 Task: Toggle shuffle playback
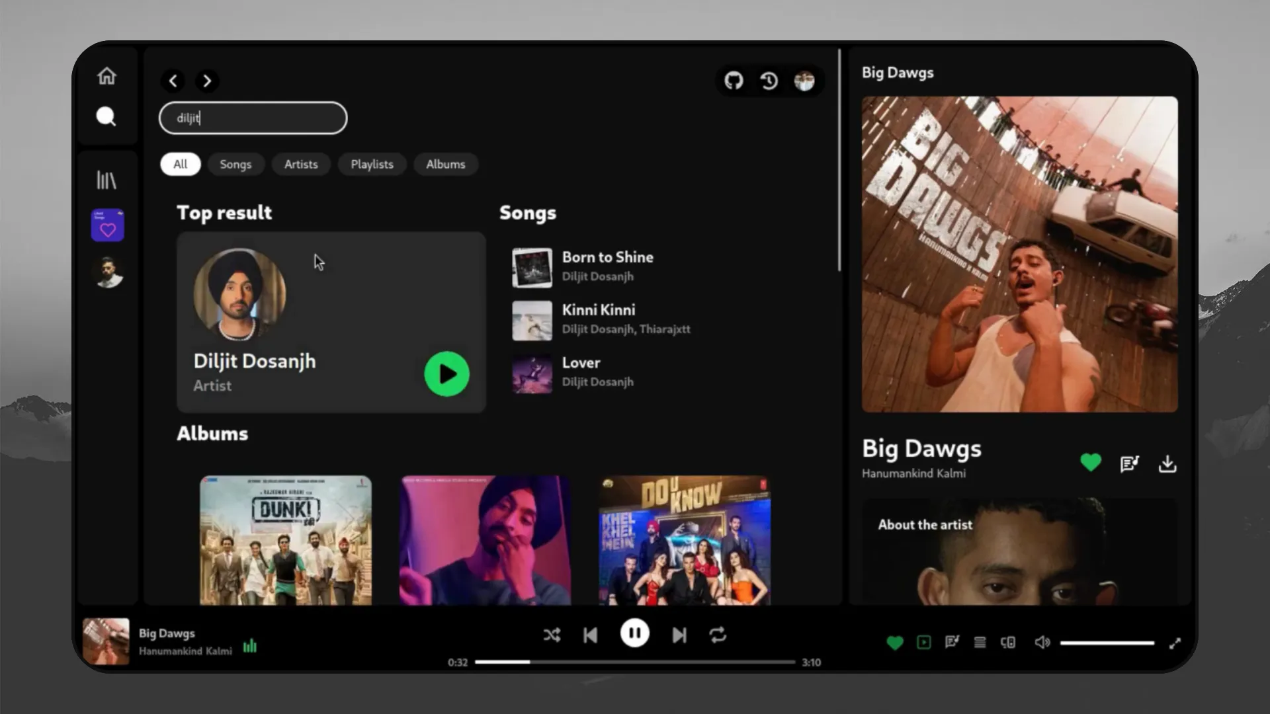[x=552, y=635]
